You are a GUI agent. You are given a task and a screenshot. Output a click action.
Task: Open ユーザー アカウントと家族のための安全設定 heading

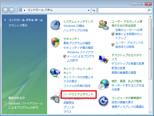click(x=127, y=24)
